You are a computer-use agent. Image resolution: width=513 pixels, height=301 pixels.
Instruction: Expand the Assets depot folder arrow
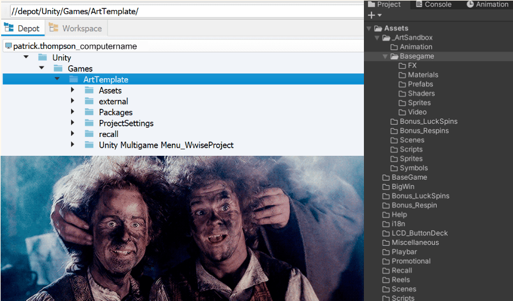(73, 90)
